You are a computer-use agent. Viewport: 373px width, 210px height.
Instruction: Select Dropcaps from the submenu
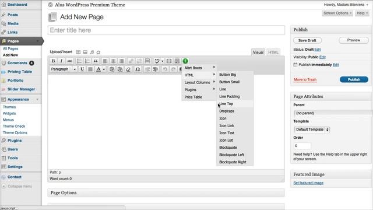pyautogui.click(x=235, y=111)
